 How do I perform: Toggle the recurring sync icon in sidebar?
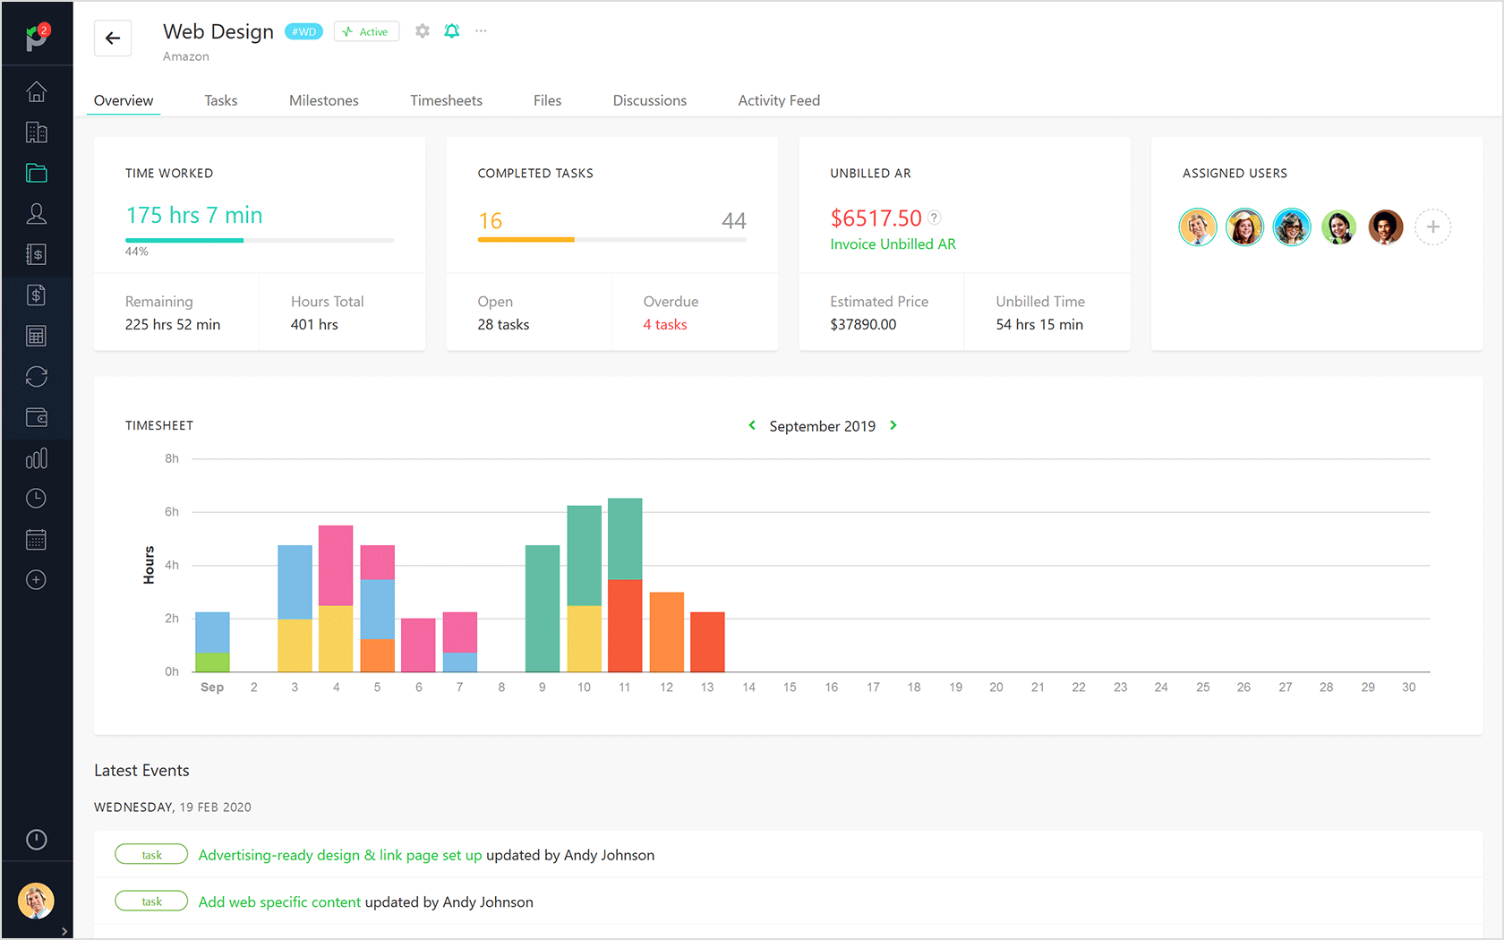[36, 376]
